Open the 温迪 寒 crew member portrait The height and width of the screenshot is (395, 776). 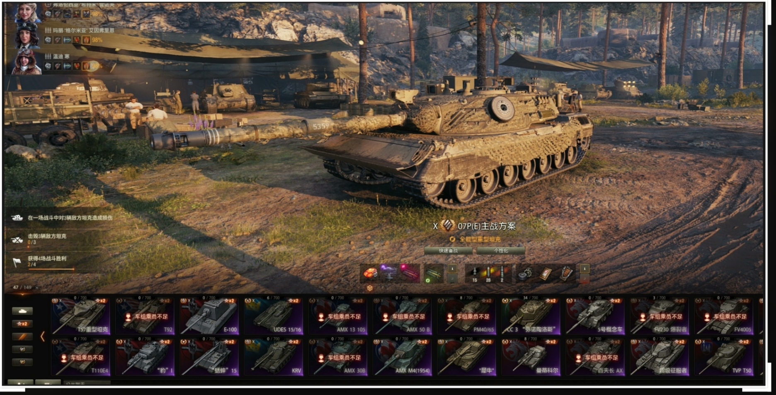click(26, 62)
